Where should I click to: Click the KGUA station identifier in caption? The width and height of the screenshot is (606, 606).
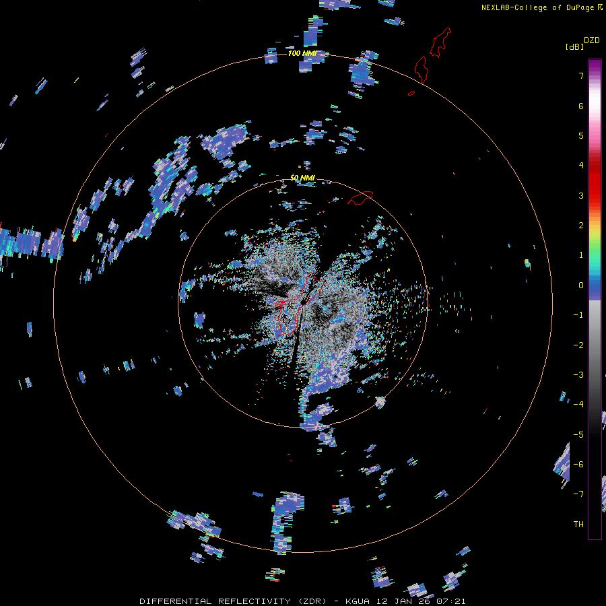[x=357, y=601]
